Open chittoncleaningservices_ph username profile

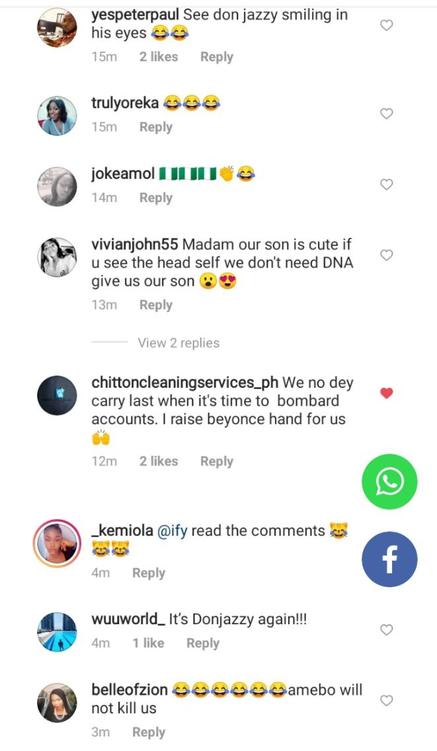pyautogui.click(x=185, y=382)
